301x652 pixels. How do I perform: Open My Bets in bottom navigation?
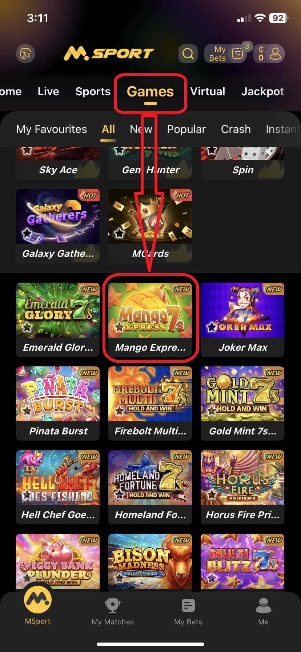click(x=188, y=611)
